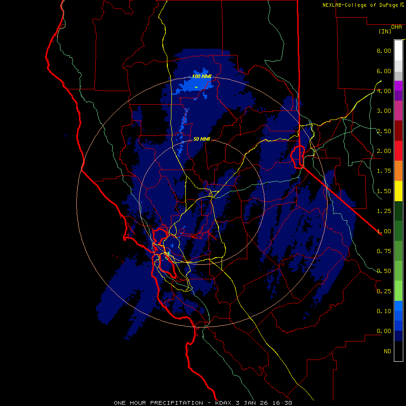Click the 2.00 legend value
This screenshot has width=406, height=406.
click(384, 151)
